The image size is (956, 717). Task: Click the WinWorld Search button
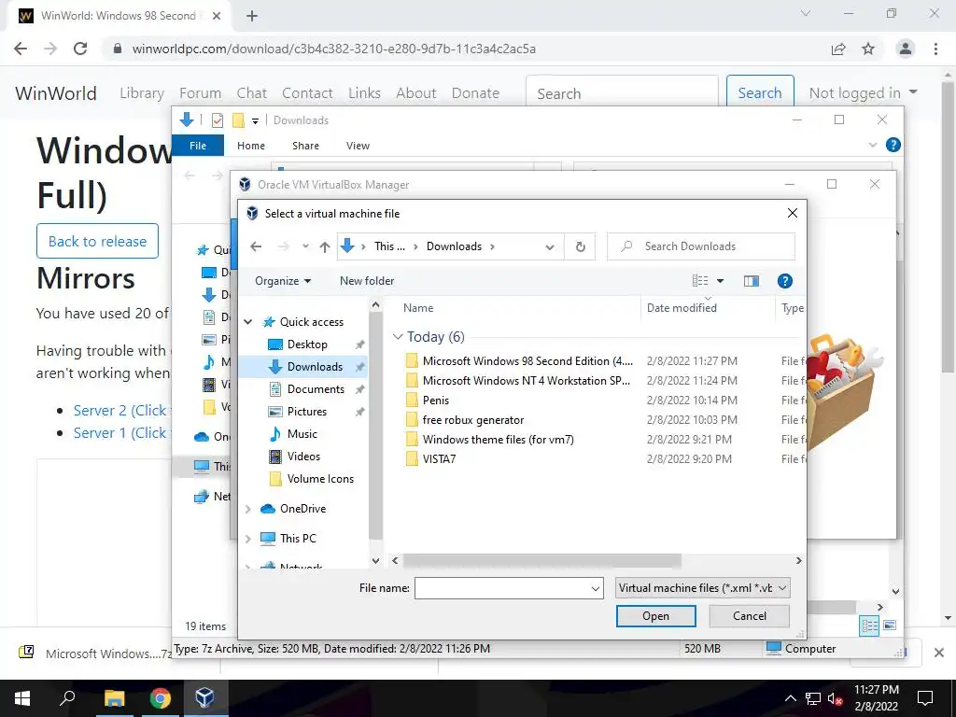click(760, 93)
